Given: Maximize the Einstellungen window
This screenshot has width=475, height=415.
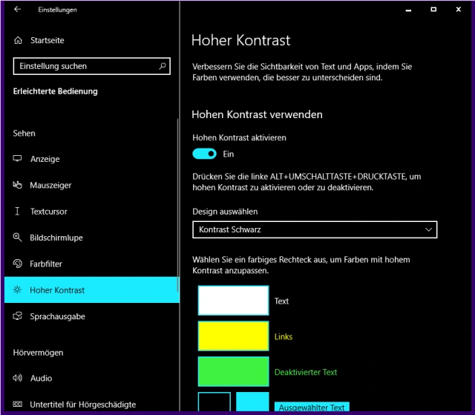Looking at the screenshot, I should [x=433, y=10].
